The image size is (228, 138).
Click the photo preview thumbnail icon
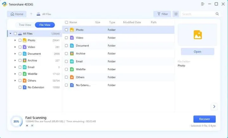pyautogui.click(x=198, y=35)
